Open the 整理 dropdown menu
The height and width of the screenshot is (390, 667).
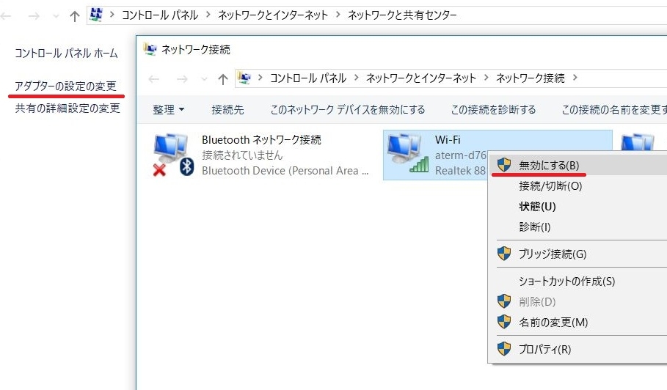point(168,110)
